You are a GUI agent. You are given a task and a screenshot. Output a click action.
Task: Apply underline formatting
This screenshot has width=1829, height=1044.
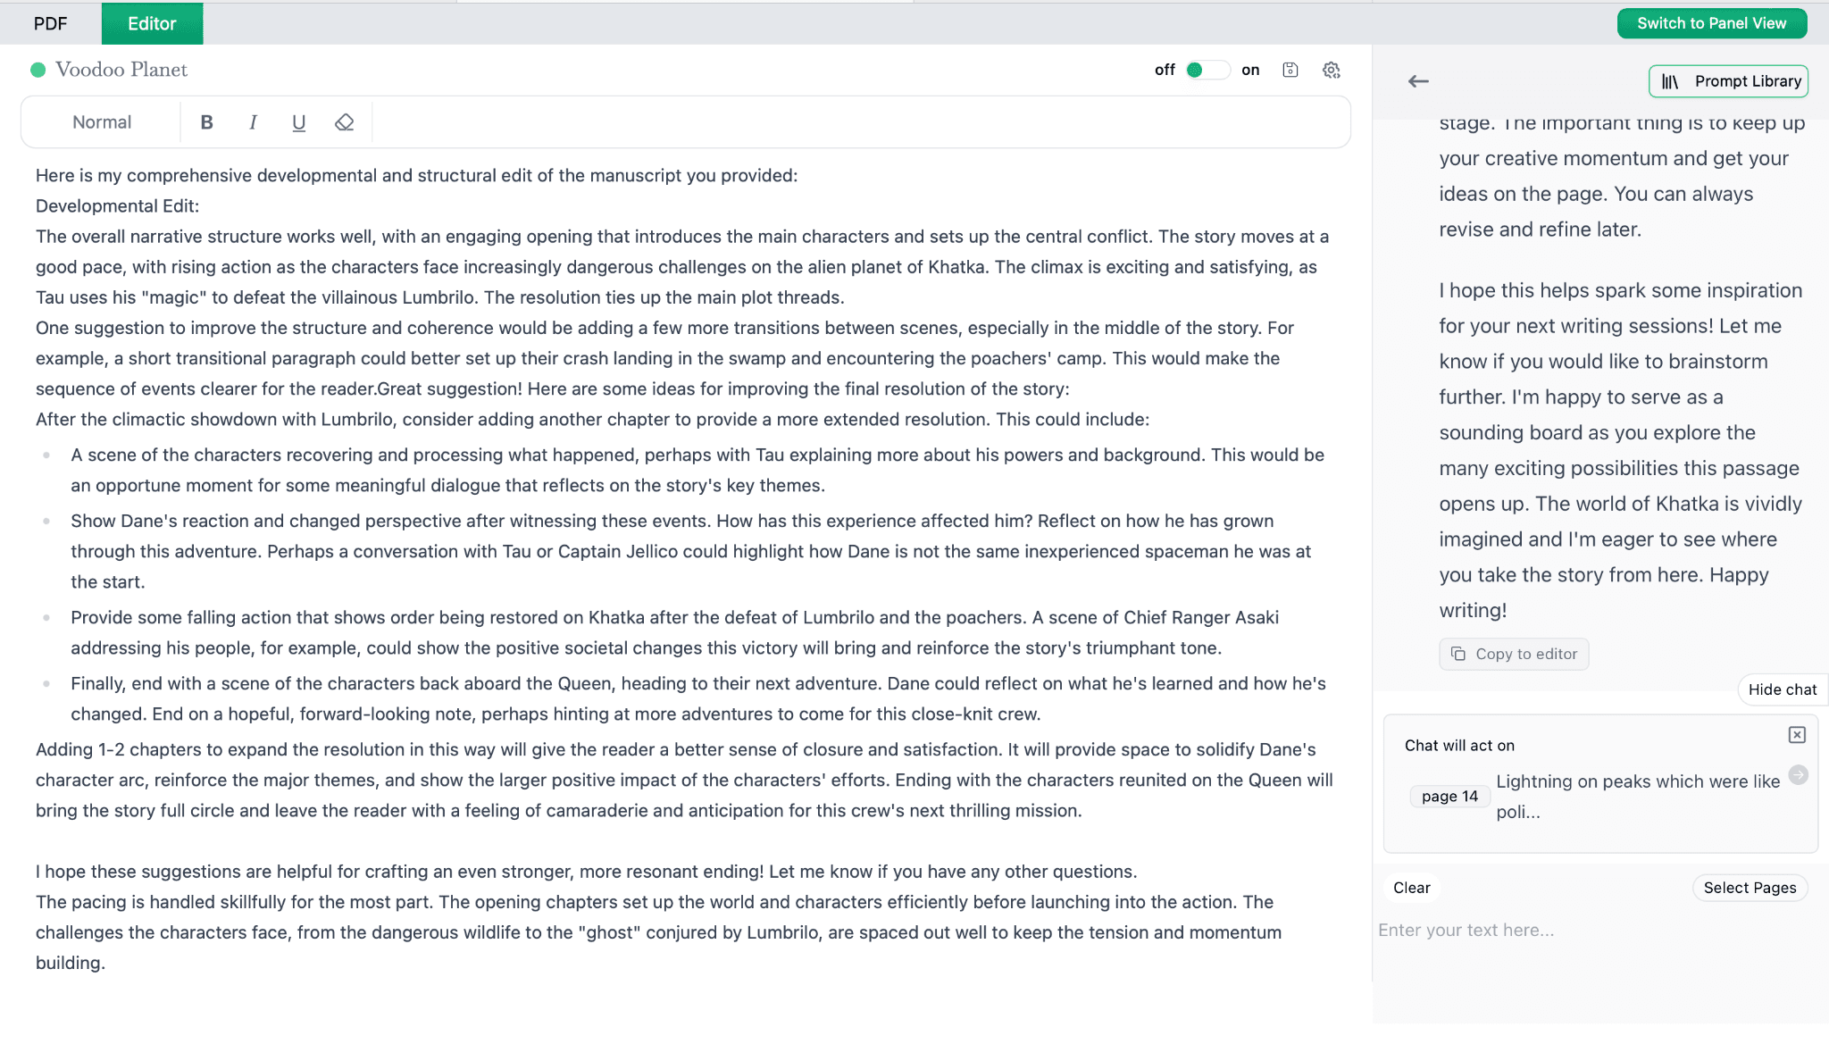click(x=299, y=122)
